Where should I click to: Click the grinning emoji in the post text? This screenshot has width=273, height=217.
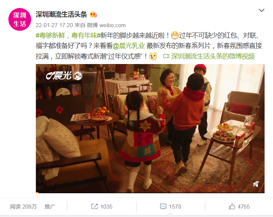pyautogui.click(x=175, y=35)
